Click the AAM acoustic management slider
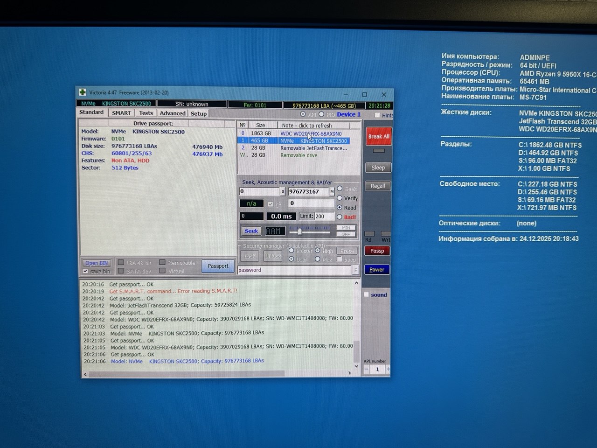Viewport: 597px width, 448px height. click(x=310, y=231)
